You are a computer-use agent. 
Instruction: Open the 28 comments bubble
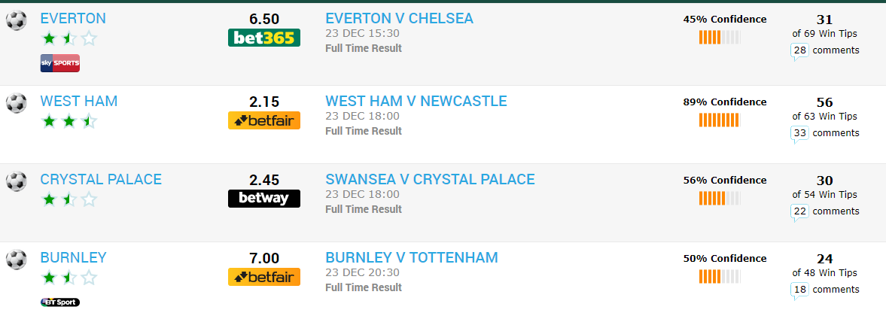(x=799, y=51)
